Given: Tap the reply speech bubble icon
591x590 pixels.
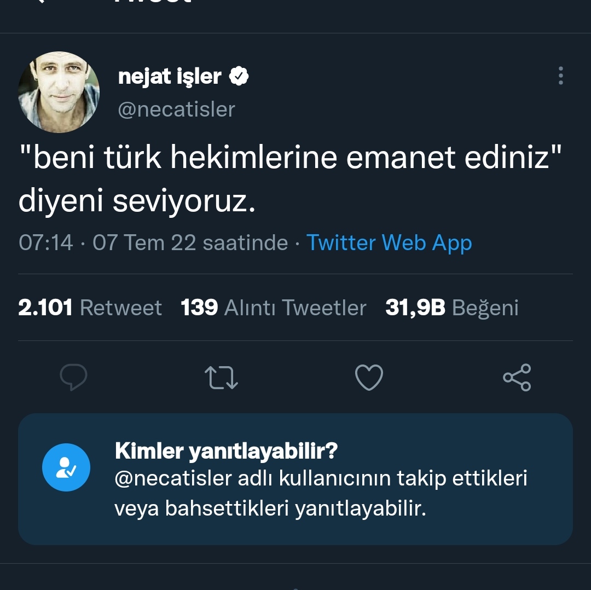Looking at the screenshot, I should [73, 377].
